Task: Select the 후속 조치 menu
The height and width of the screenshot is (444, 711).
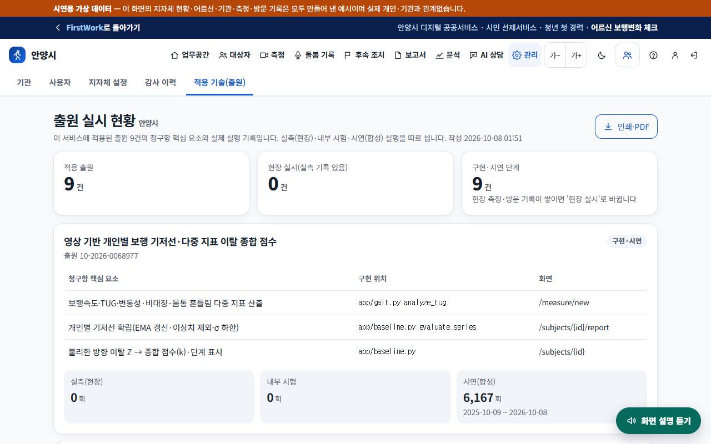Action: click(x=364, y=55)
